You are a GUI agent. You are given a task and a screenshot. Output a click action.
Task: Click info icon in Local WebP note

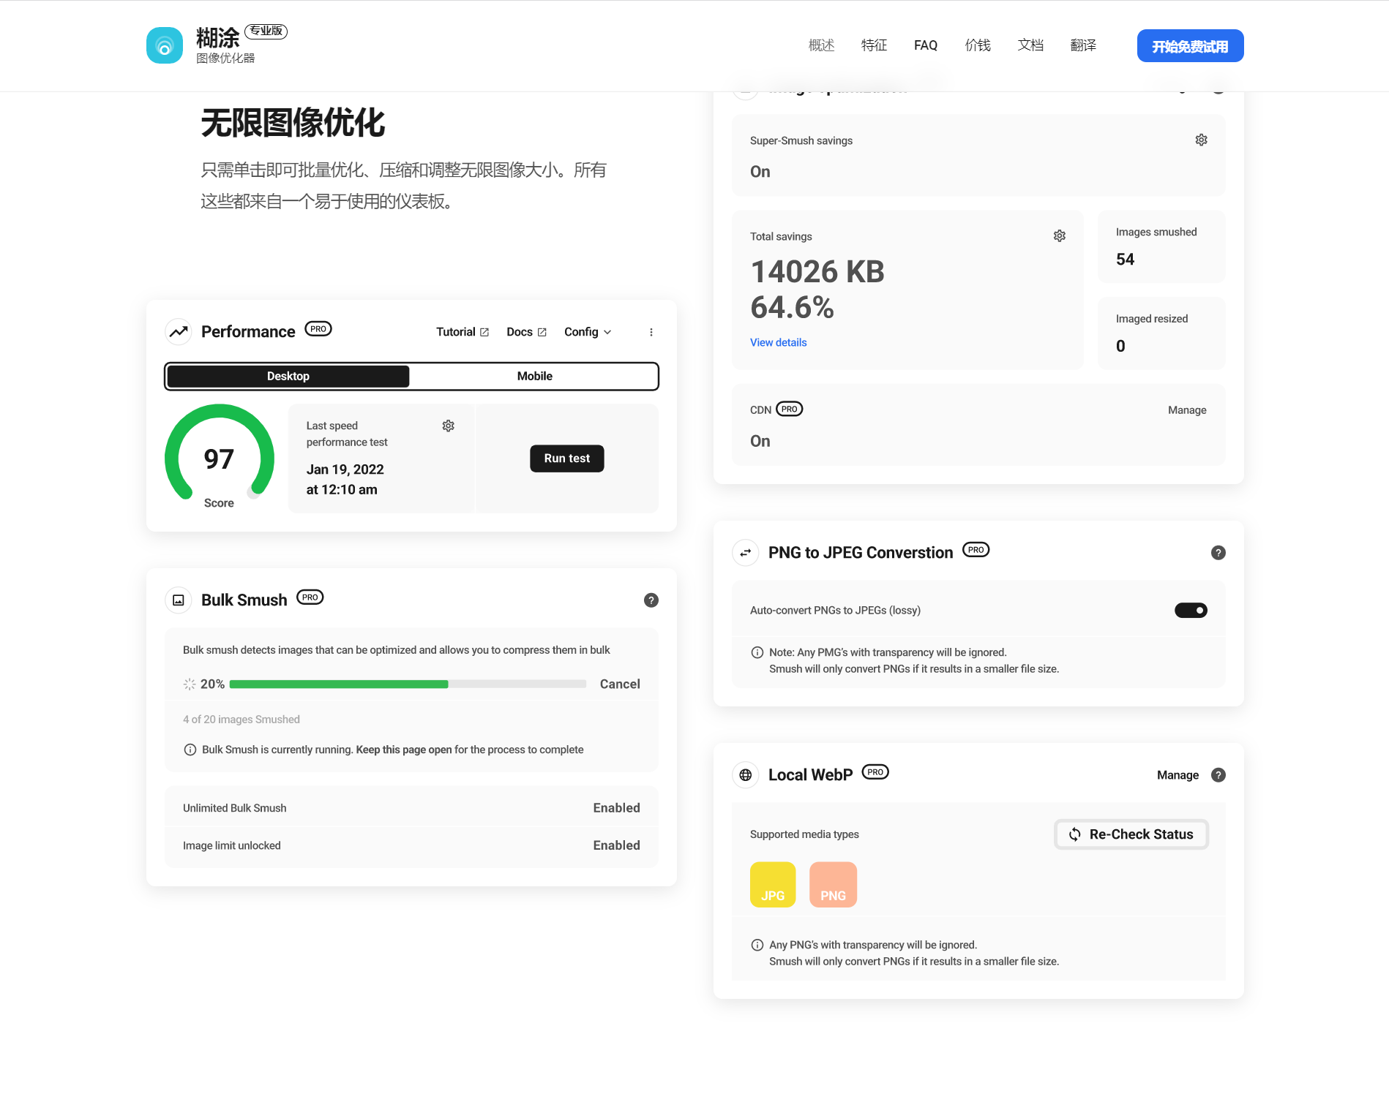[757, 945]
